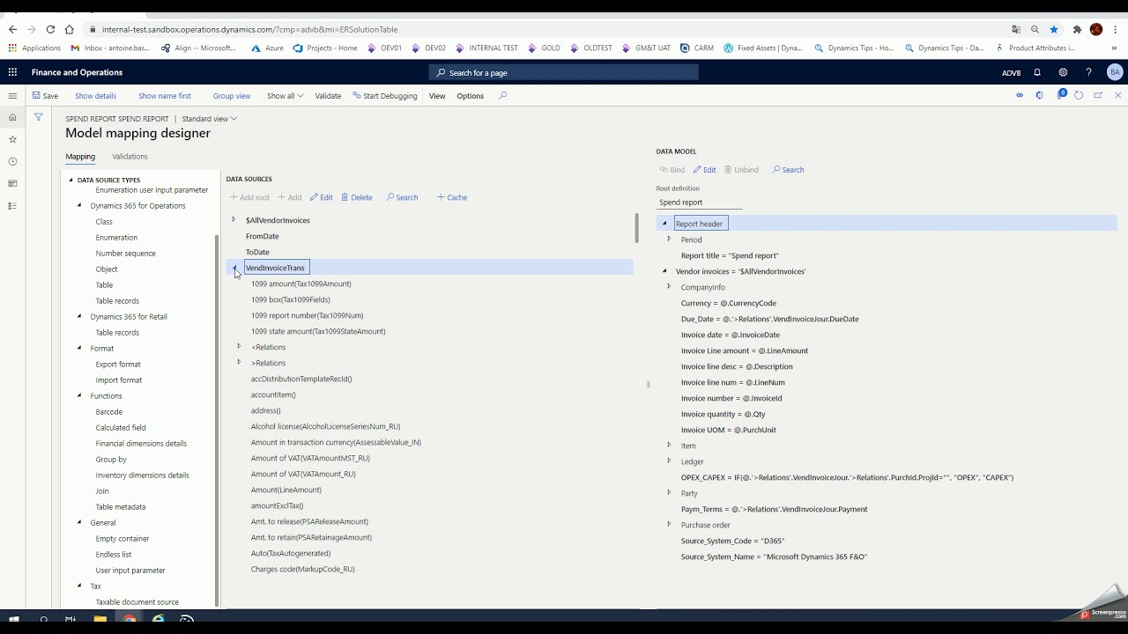Open the DEV01 bookmark
This screenshot has height=634, width=1128.
coord(384,48)
